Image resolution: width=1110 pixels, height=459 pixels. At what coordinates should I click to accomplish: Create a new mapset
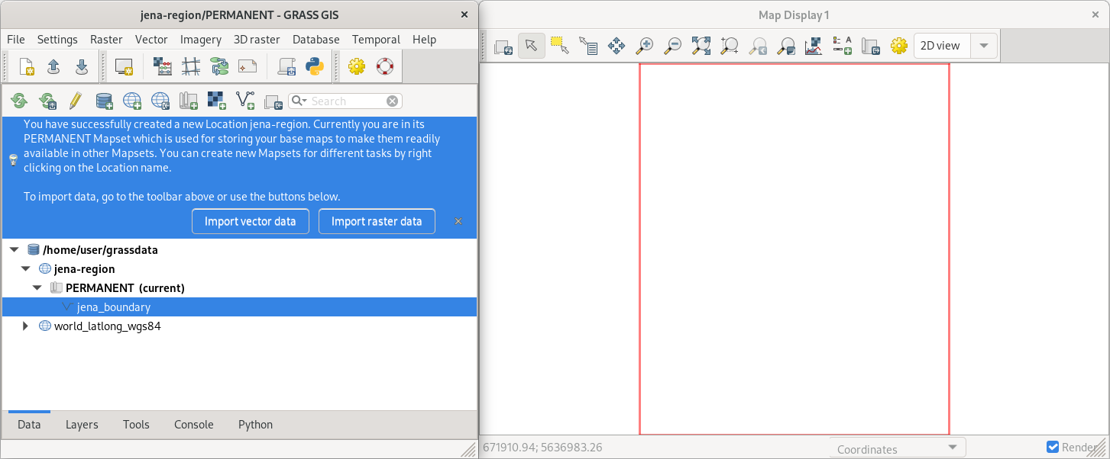[189, 101]
